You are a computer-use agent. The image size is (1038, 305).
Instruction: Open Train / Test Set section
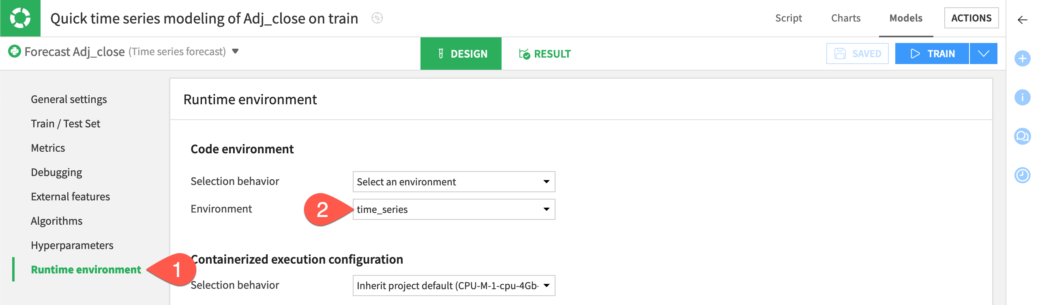pos(65,124)
